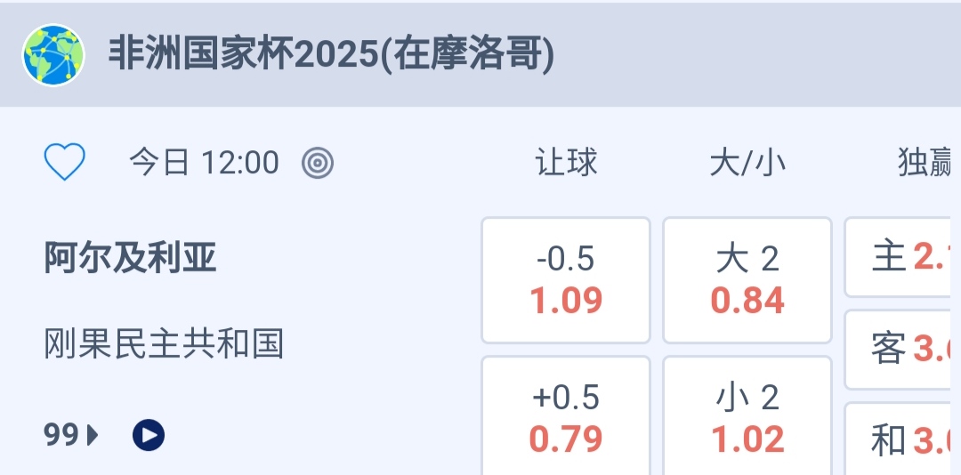Click the target icon beside match time
The image size is (961, 475).
pos(318,163)
